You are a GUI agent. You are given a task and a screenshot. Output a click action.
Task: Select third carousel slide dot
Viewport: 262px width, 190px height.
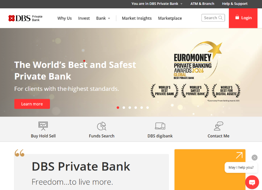pos(130,108)
